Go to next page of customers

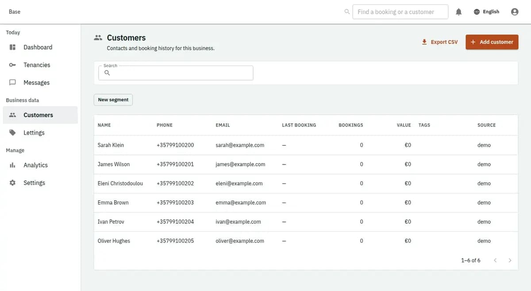510,260
